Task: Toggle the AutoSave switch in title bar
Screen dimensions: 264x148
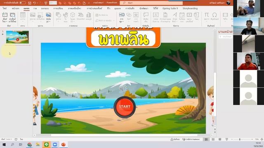Action: [23, 3]
